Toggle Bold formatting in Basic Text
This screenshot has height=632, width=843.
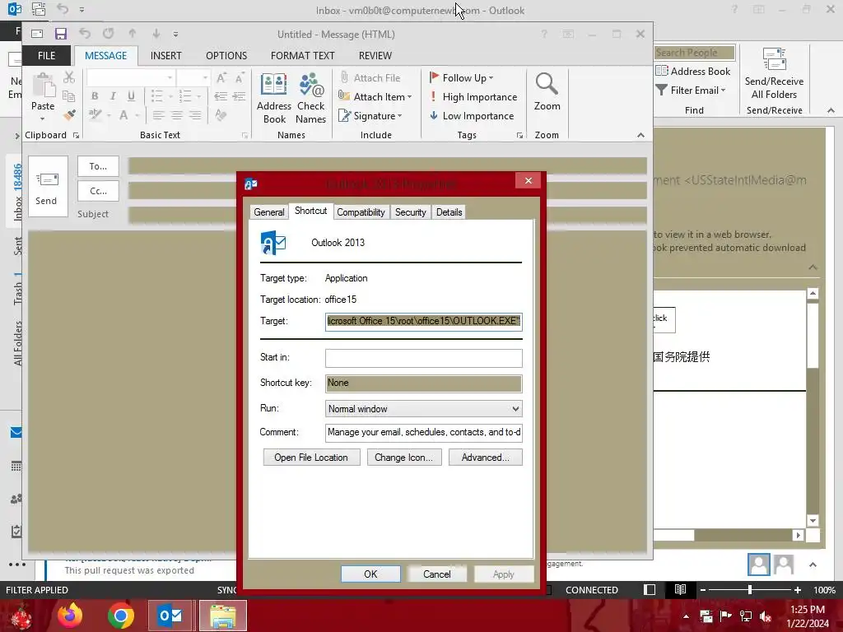click(x=95, y=96)
